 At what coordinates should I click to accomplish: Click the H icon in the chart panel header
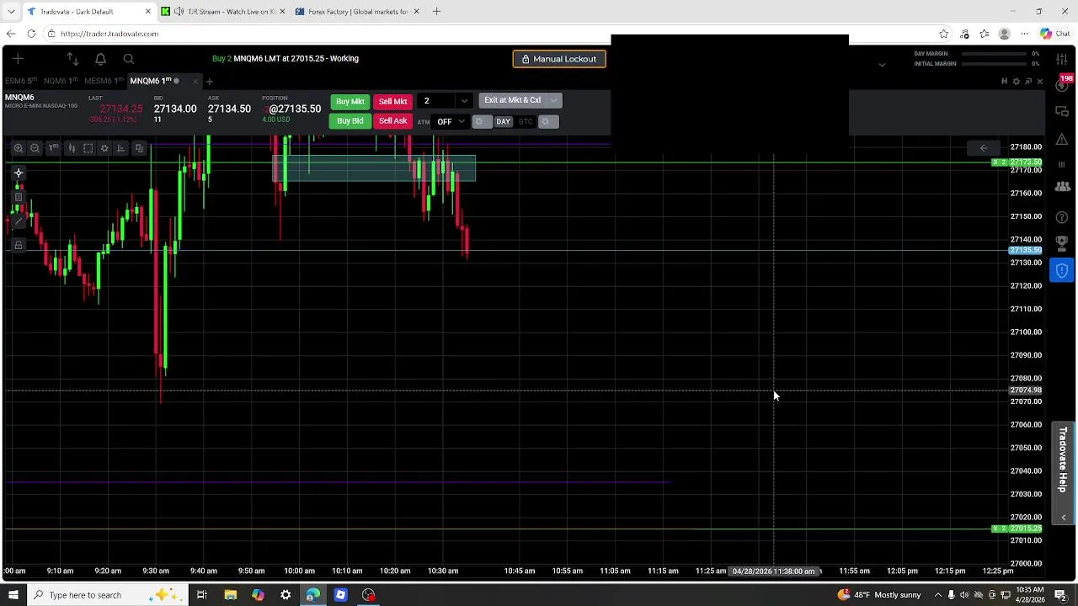point(1004,82)
